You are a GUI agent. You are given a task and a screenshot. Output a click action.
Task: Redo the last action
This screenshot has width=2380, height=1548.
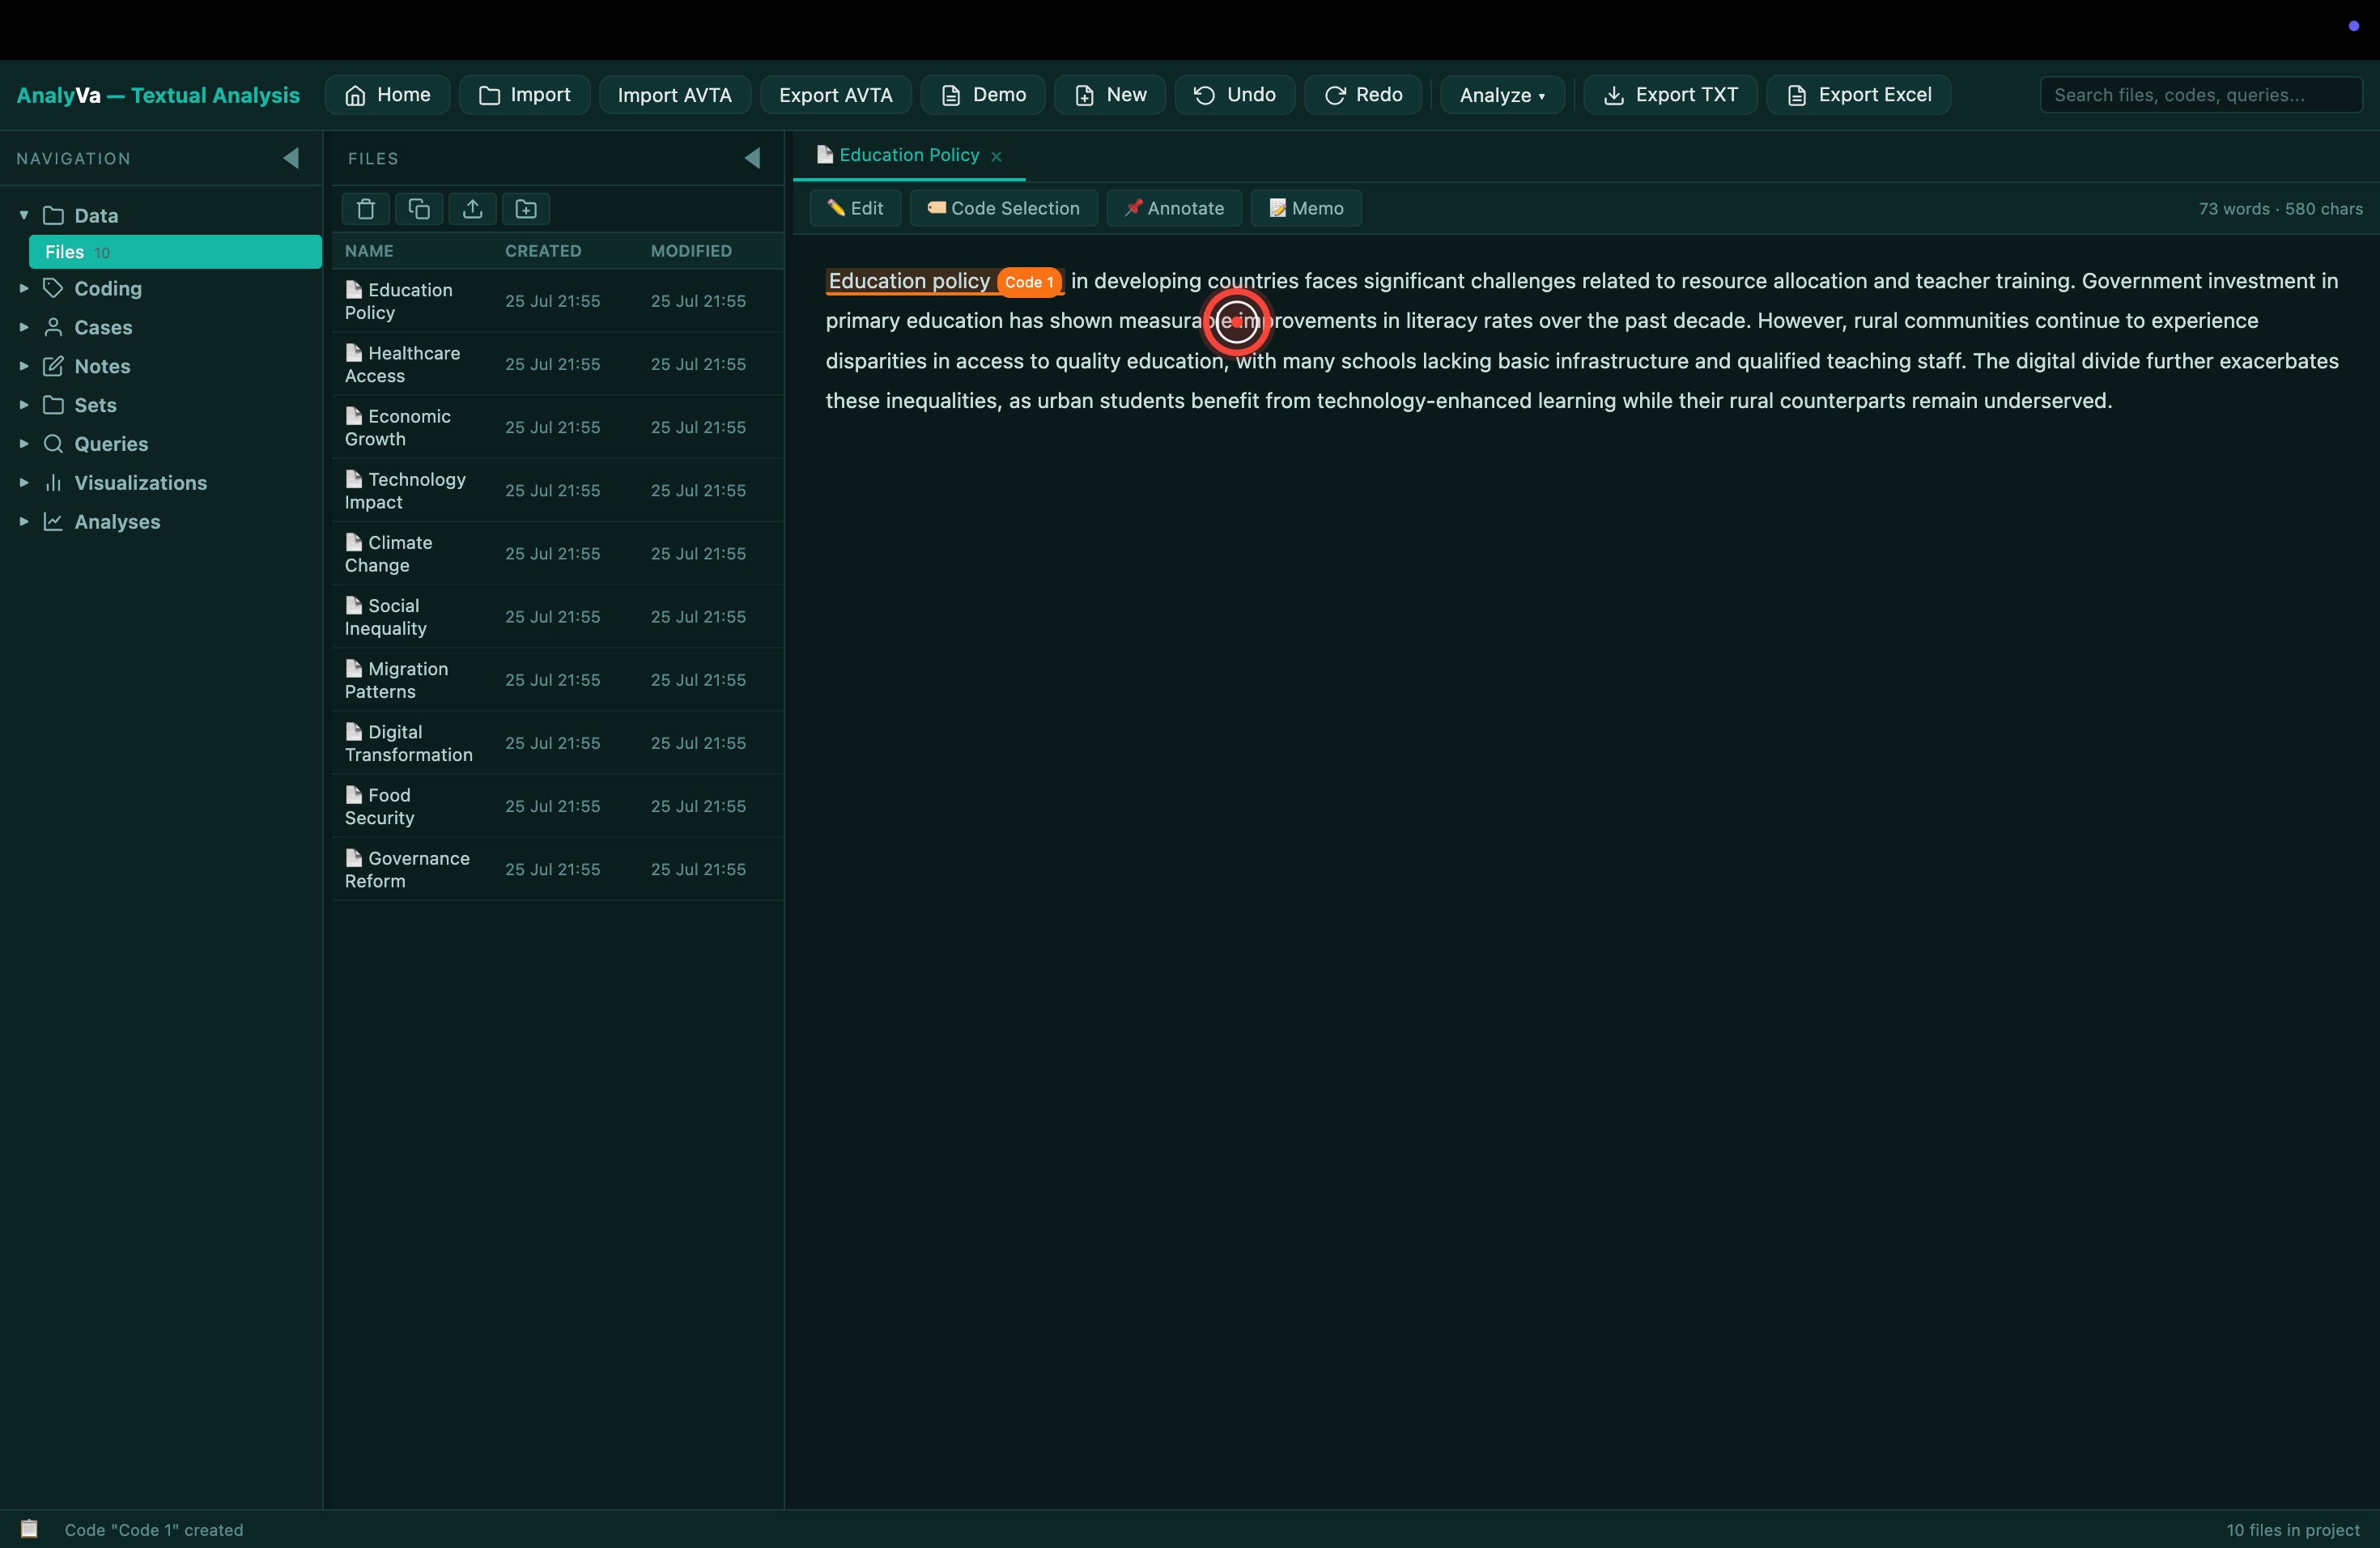pyautogui.click(x=1363, y=95)
